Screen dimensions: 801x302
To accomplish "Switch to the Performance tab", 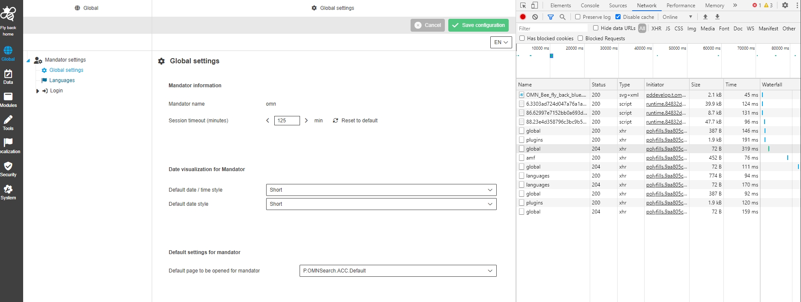I will [681, 6].
